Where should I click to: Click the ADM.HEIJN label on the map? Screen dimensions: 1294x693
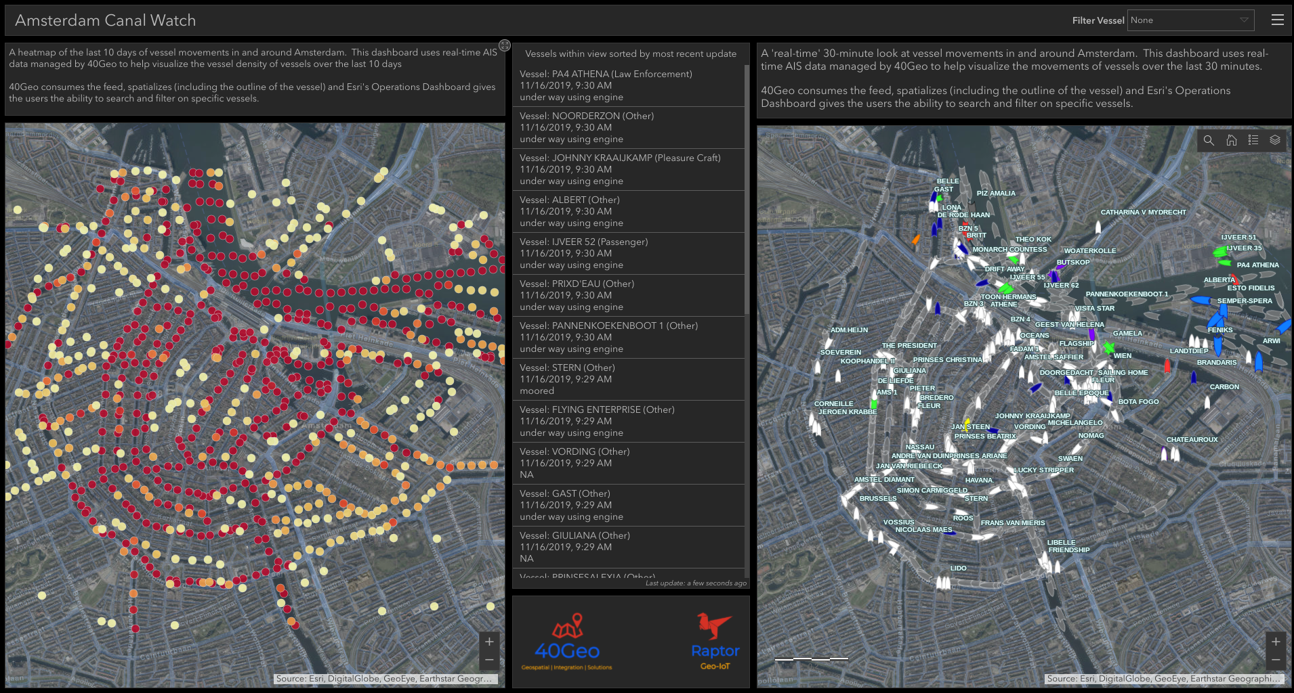click(x=849, y=330)
